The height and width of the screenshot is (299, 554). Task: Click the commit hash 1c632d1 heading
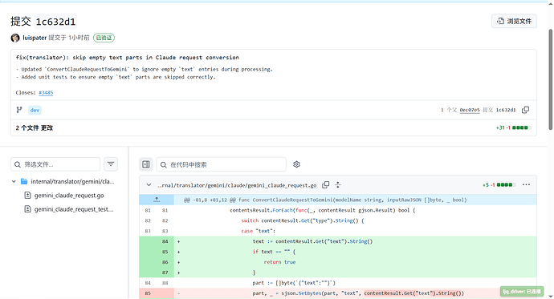coord(56,22)
